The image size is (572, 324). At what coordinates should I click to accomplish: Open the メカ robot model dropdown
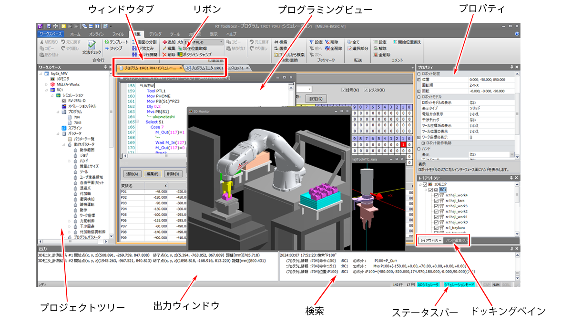pos(221,42)
